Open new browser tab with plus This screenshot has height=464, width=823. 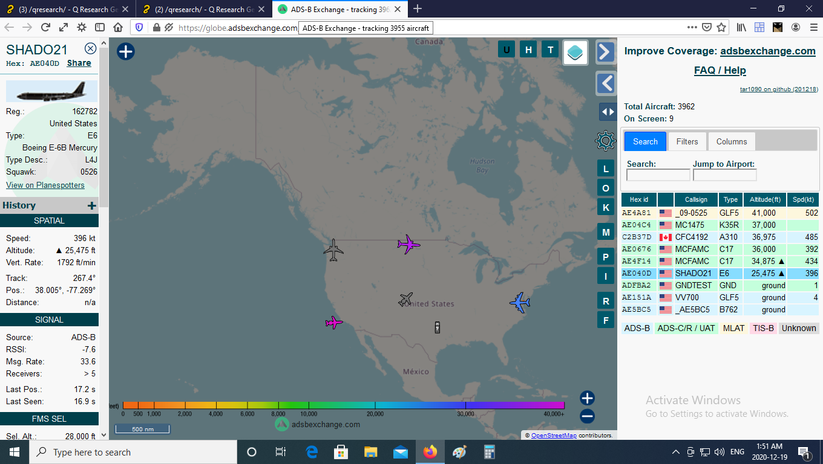pyautogui.click(x=418, y=8)
